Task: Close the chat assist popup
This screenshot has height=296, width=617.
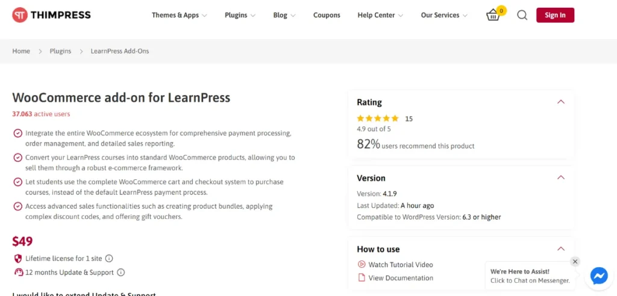Action: [x=575, y=262]
